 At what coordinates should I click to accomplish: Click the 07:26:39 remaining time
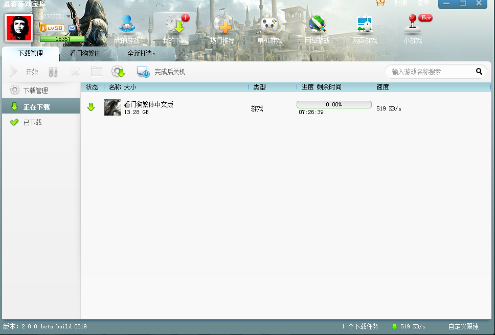pos(311,113)
